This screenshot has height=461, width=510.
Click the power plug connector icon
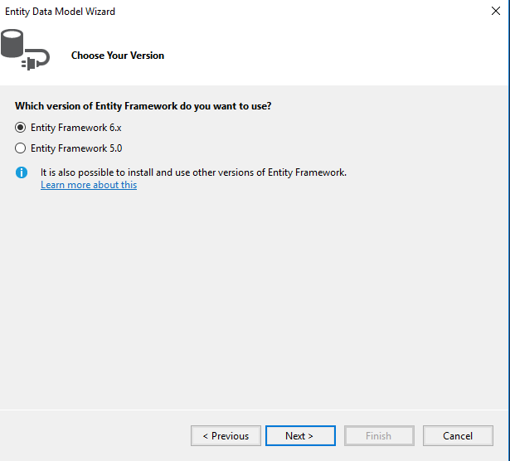(x=30, y=63)
